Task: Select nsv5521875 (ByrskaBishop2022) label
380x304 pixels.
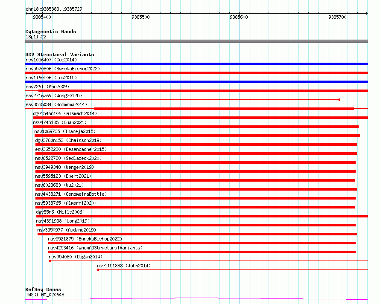Action: click(85, 239)
